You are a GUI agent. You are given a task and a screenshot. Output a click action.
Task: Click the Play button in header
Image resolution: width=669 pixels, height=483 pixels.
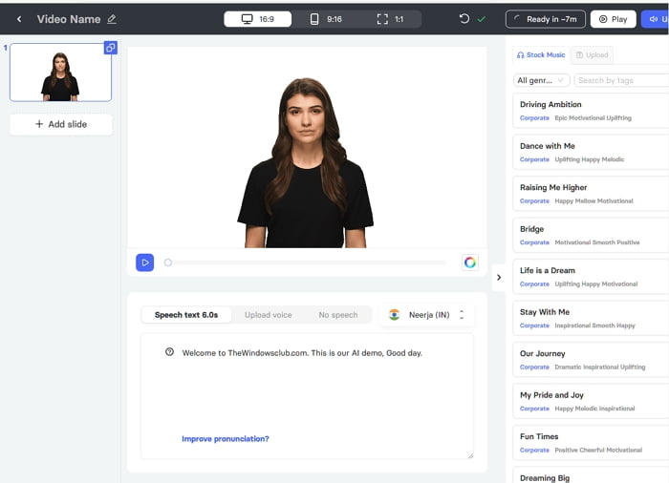614,19
